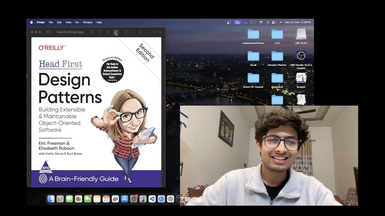Select the JDK 25.0.1 disk icon
This screenshot has height=216, width=385.
(x=301, y=37)
